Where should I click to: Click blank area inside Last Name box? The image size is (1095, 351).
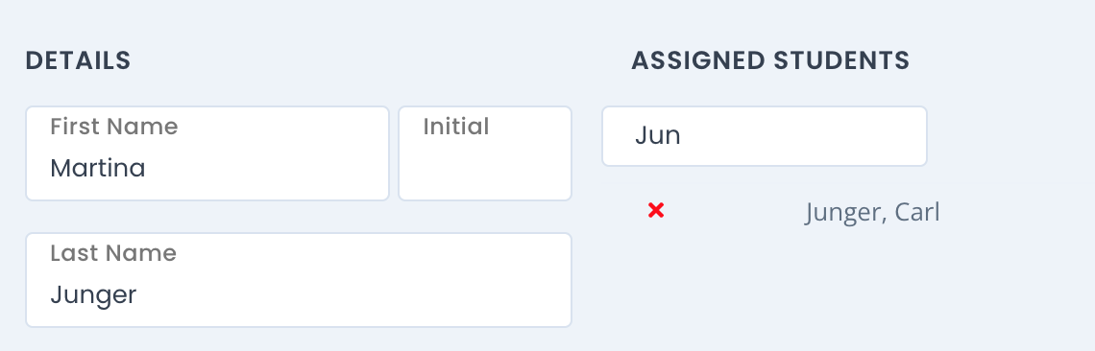click(350, 295)
